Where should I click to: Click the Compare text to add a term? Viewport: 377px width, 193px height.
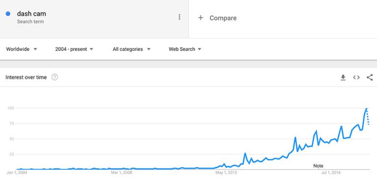pos(223,18)
